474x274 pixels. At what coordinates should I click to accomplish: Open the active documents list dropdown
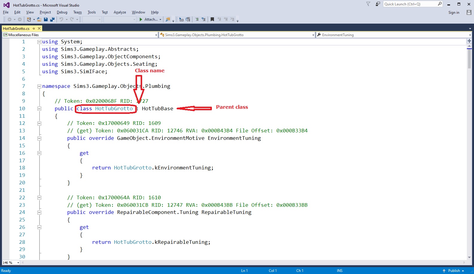[470, 29]
